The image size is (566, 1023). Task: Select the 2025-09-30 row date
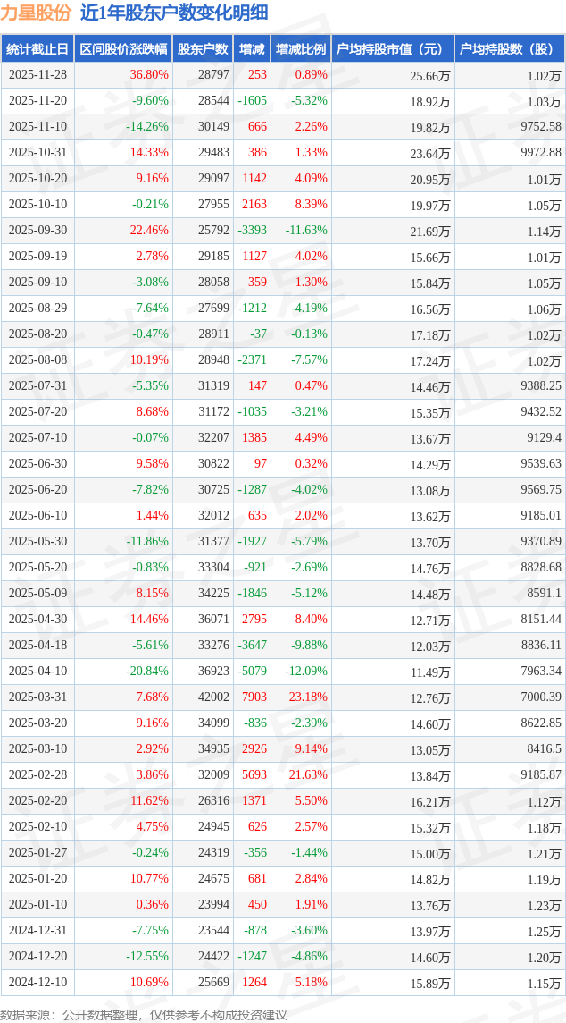pos(38,231)
